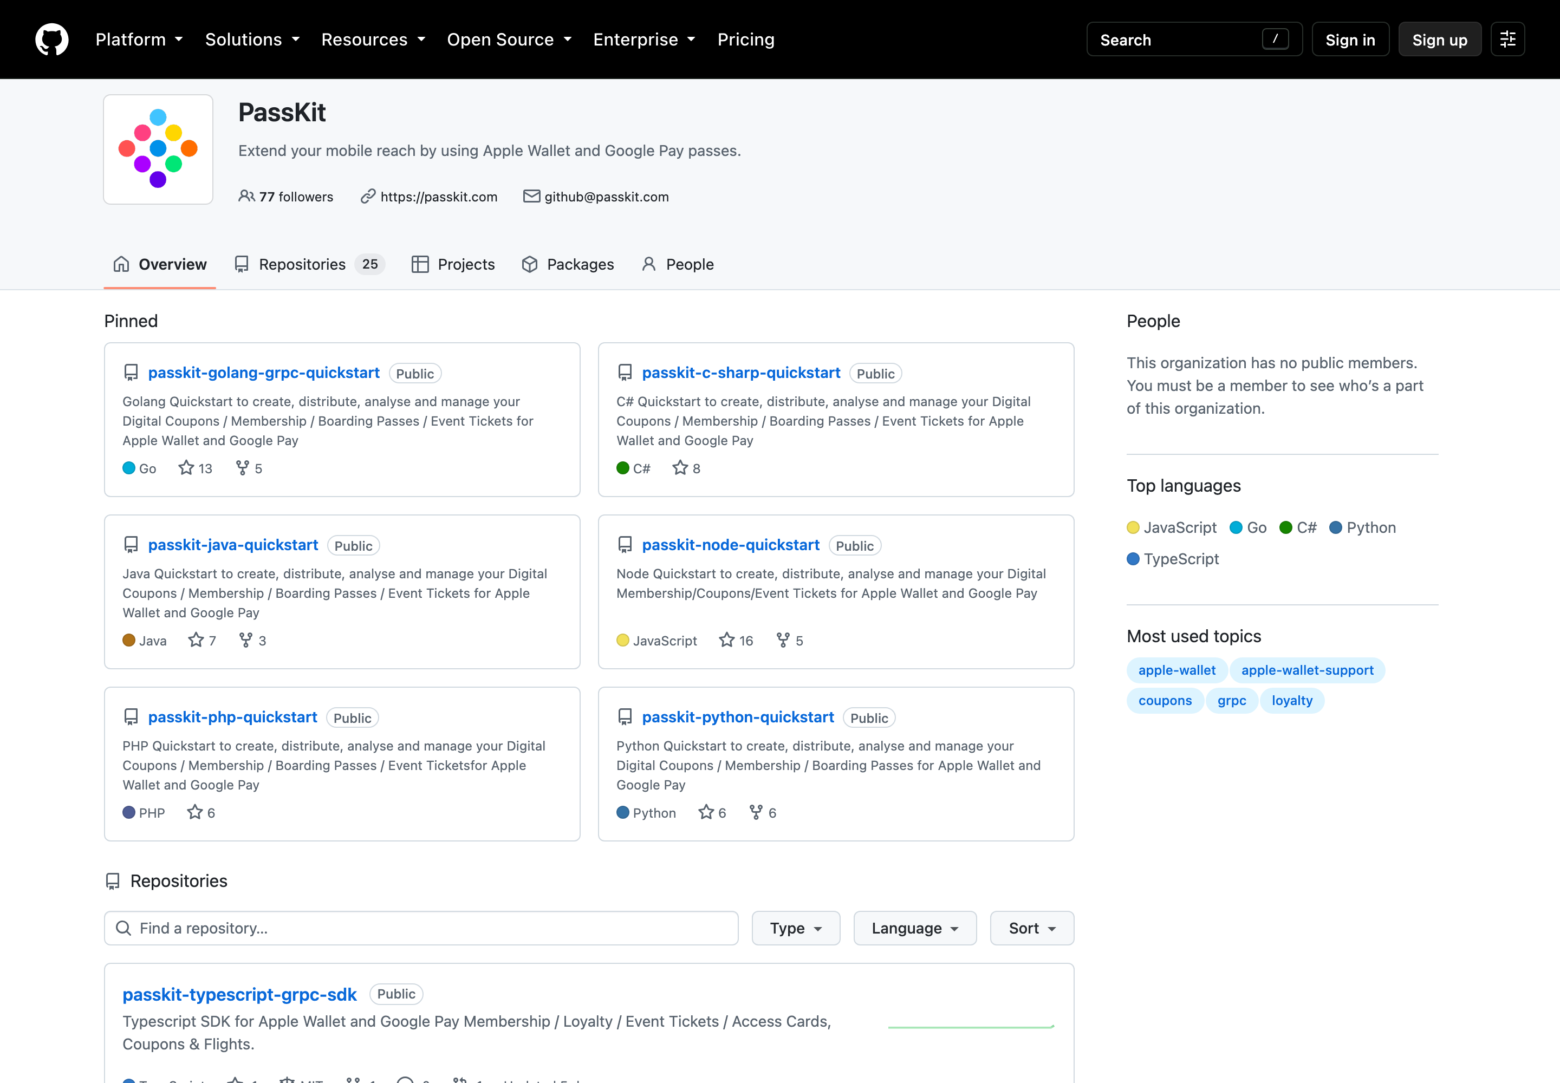Image resolution: width=1560 pixels, height=1083 pixels.
Task: Click the search magnifier in Find a repository
Action: click(x=123, y=928)
